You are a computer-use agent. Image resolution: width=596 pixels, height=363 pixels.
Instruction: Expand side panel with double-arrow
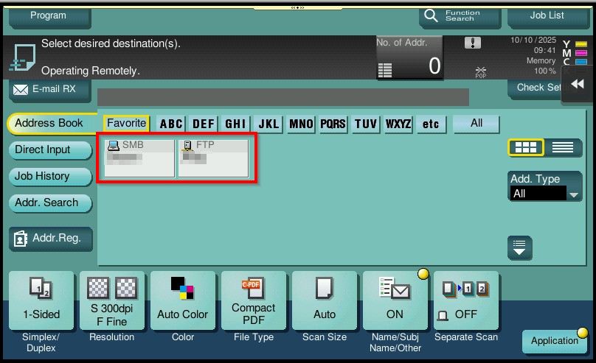pyautogui.click(x=578, y=85)
